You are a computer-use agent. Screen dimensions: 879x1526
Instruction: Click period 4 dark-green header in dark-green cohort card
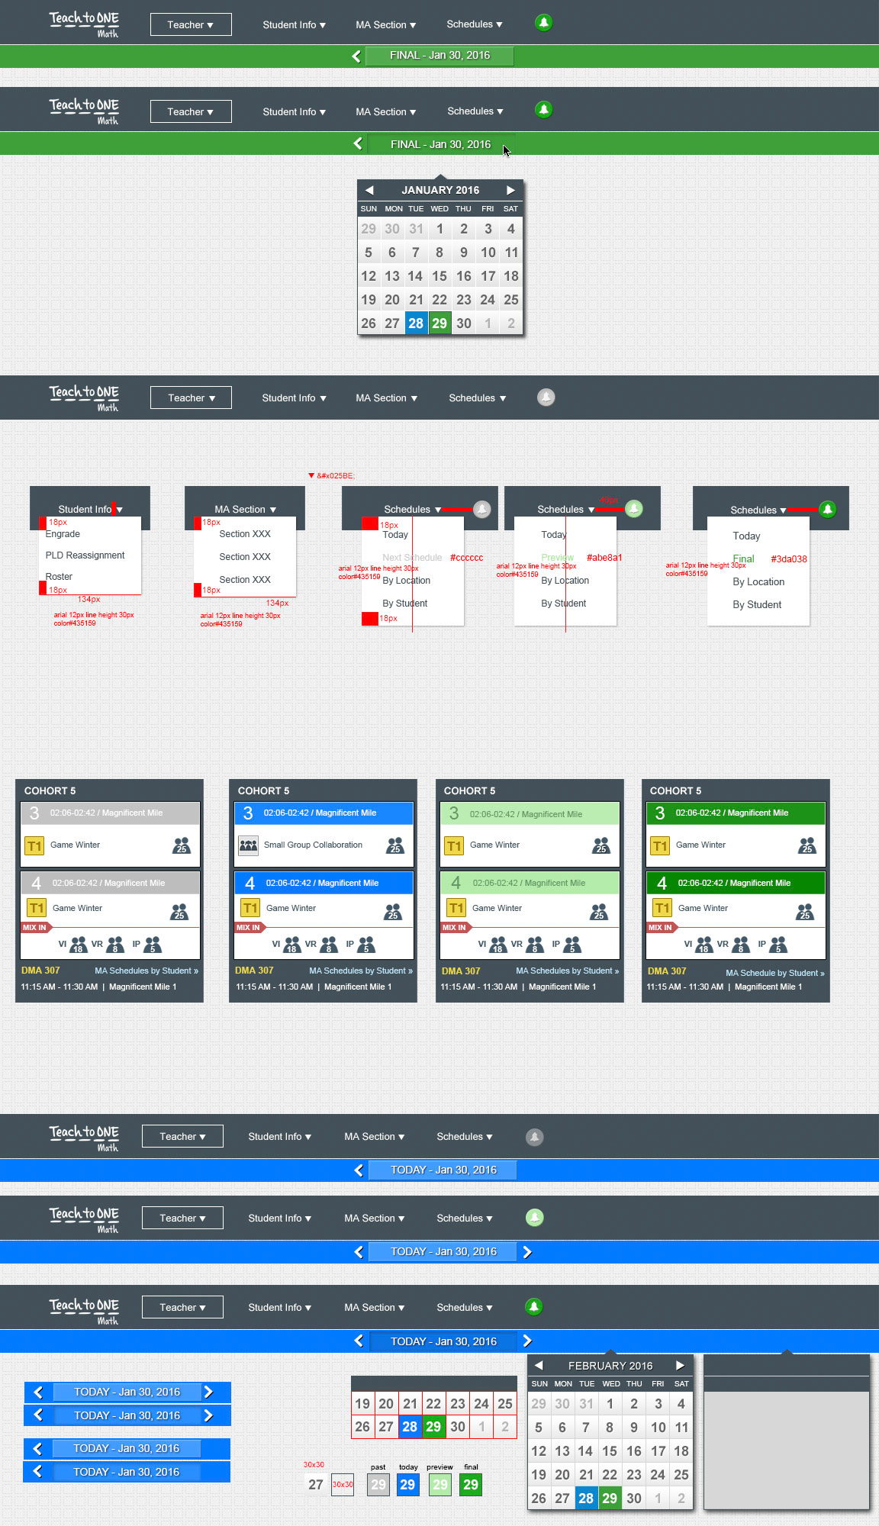pos(736,883)
